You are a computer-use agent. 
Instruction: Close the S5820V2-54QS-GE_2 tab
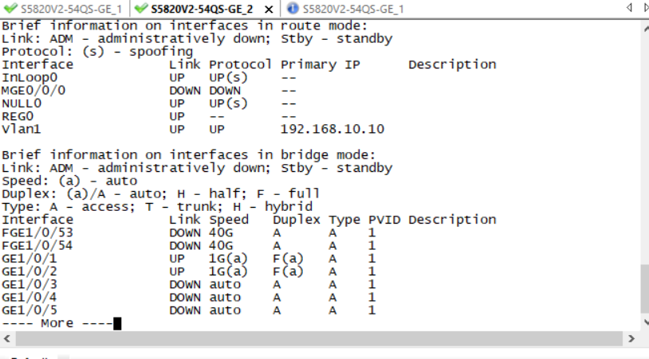coord(269,10)
